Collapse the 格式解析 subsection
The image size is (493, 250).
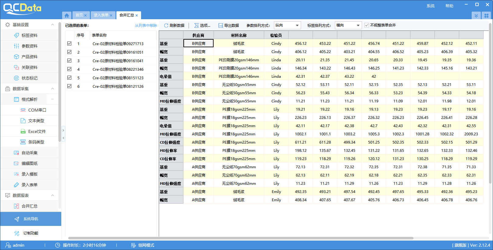52,99
